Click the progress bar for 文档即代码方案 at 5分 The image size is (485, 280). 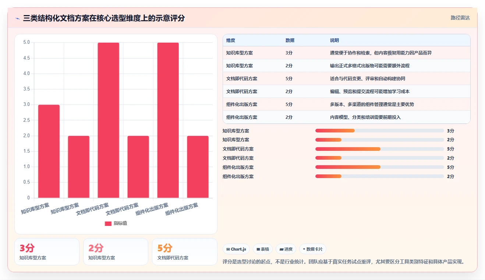379,149
